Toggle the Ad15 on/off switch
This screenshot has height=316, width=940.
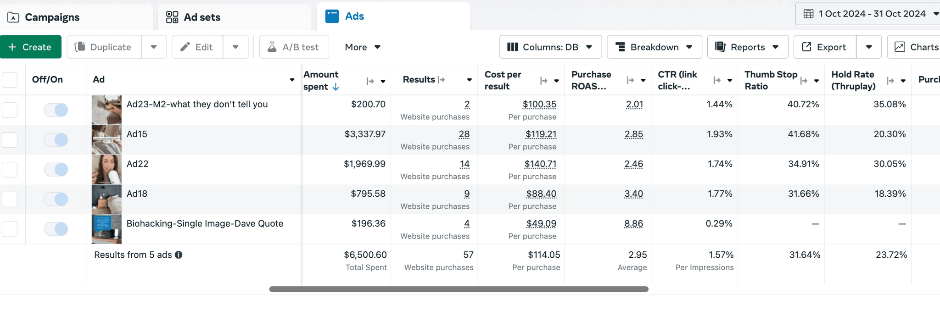pyautogui.click(x=56, y=139)
